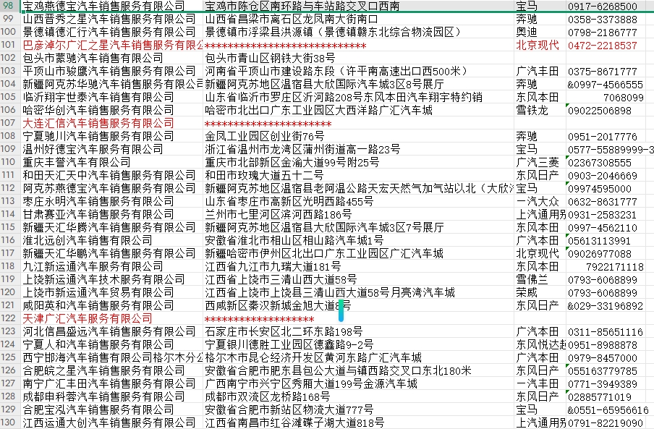Image resolution: width=654 pixels, height=429 pixels.
Task: Select cell 江西运通大创汽车销售服务有限公司
Action: pyautogui.click(x=111, y=422)
